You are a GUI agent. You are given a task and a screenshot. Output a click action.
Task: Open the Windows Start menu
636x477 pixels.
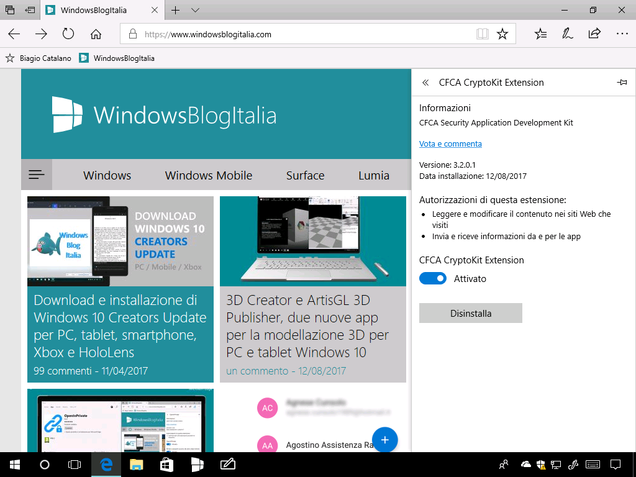pyautogui.click(x=15, y=465)
